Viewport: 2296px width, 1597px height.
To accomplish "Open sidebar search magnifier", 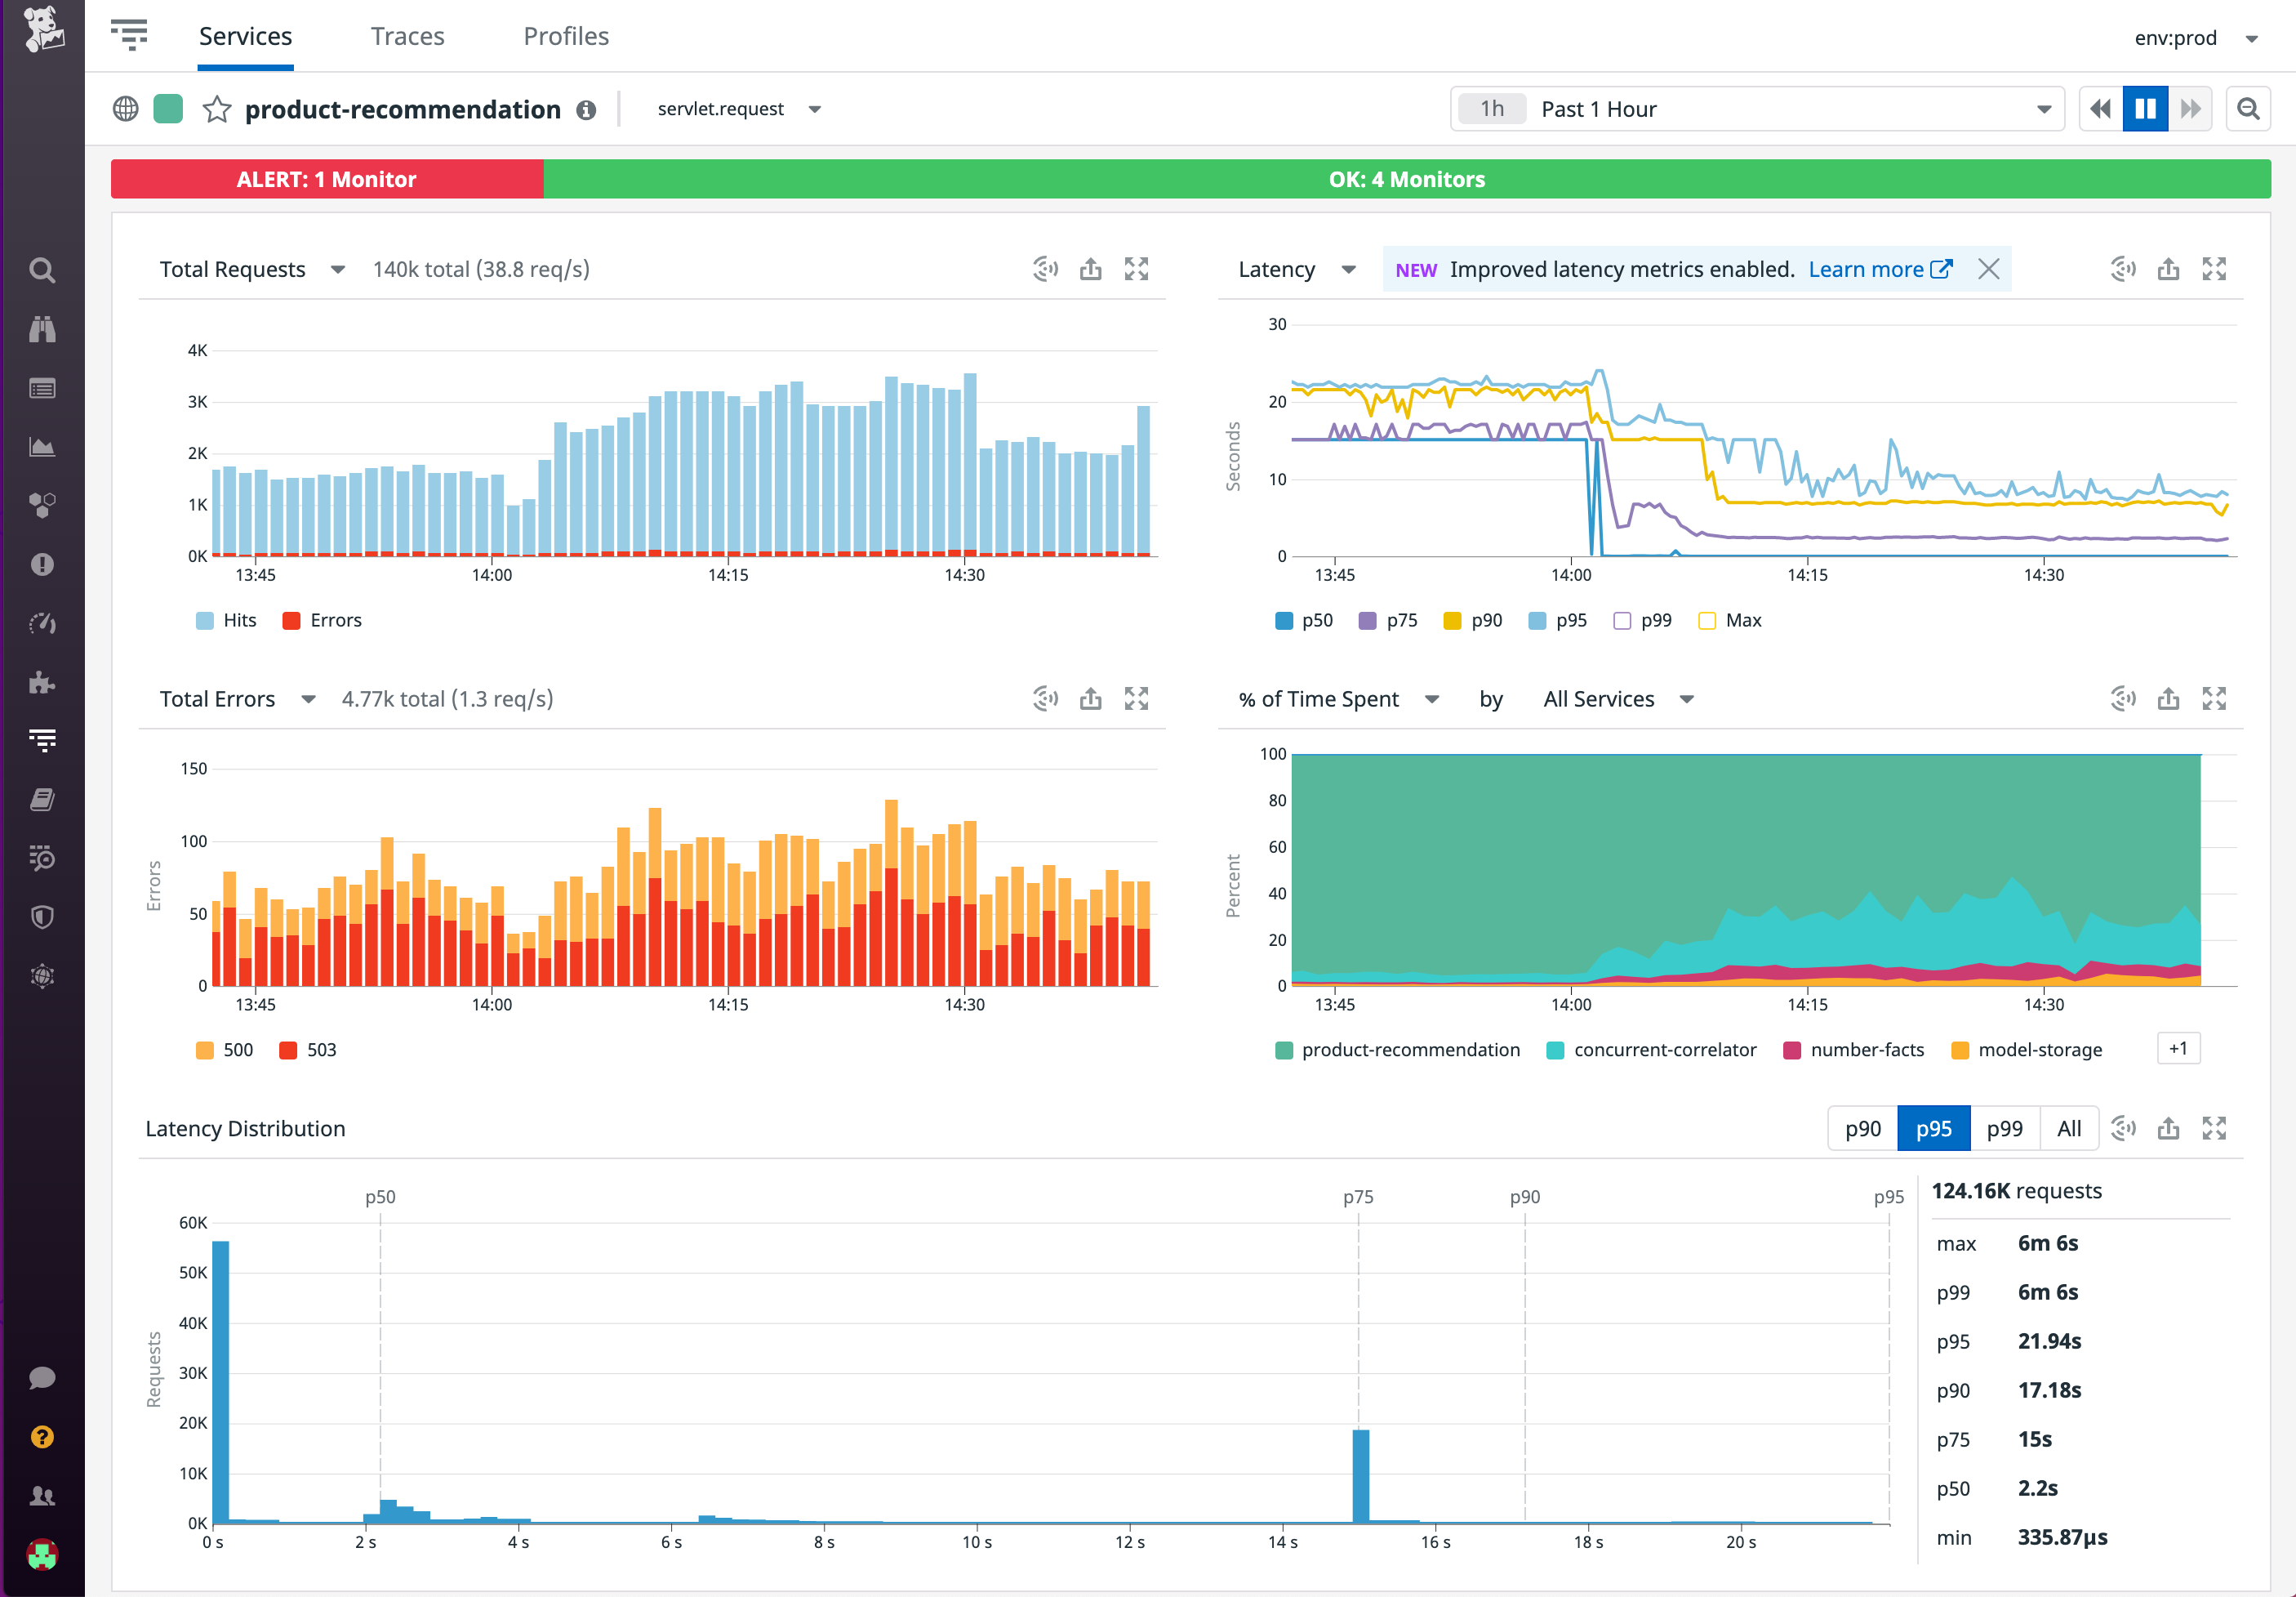I will pos(42,270).
